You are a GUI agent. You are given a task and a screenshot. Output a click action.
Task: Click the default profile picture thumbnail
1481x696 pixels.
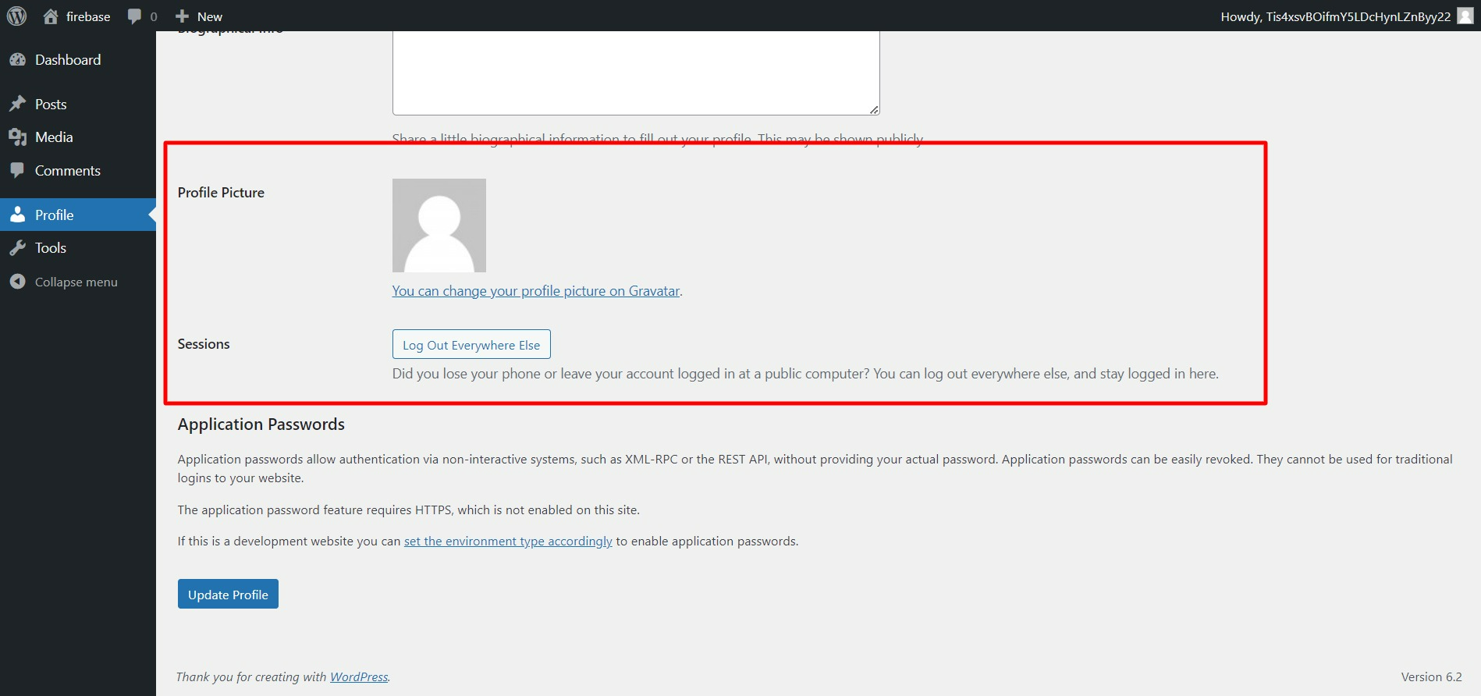[x=439, y=225]
